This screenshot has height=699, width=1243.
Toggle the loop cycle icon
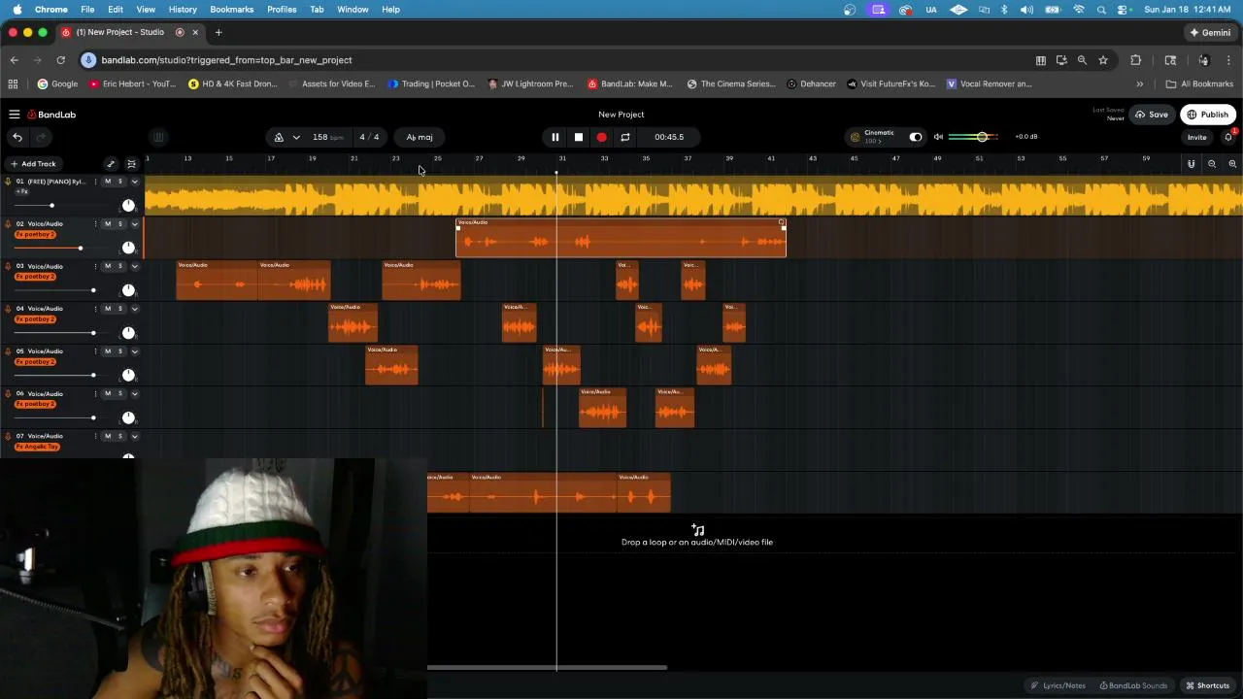[x=624, y=137]
